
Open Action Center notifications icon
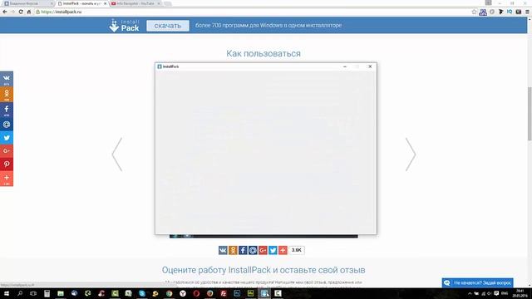tap(496, 293)
